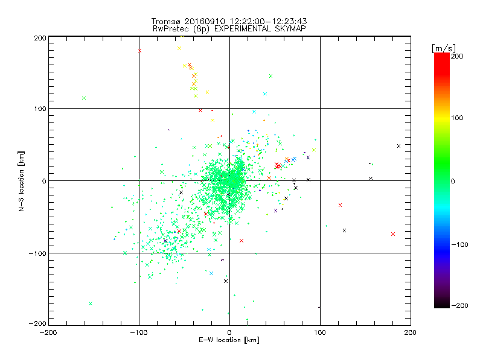Click the 'RwPretec (8p) EXPERIMENTAL SKYMAP' subtitle
Screen dimensions: 483x362
pos(229,28)
